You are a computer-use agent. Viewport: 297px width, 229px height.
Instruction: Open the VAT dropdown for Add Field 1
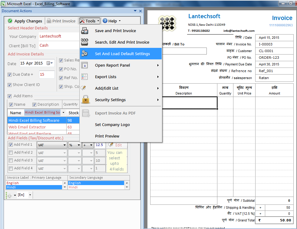pyautogui.click(x=64, y=145)
